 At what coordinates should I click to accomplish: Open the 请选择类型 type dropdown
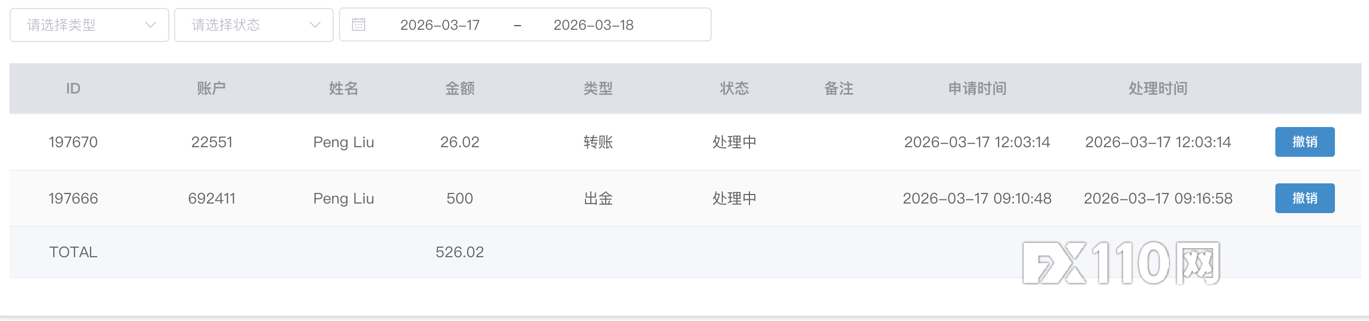pyautogui.click(x=80, y=25)
